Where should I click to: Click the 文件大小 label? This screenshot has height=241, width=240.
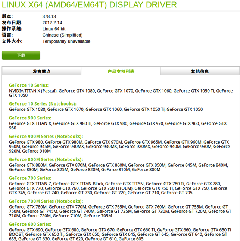click(12, 41)
